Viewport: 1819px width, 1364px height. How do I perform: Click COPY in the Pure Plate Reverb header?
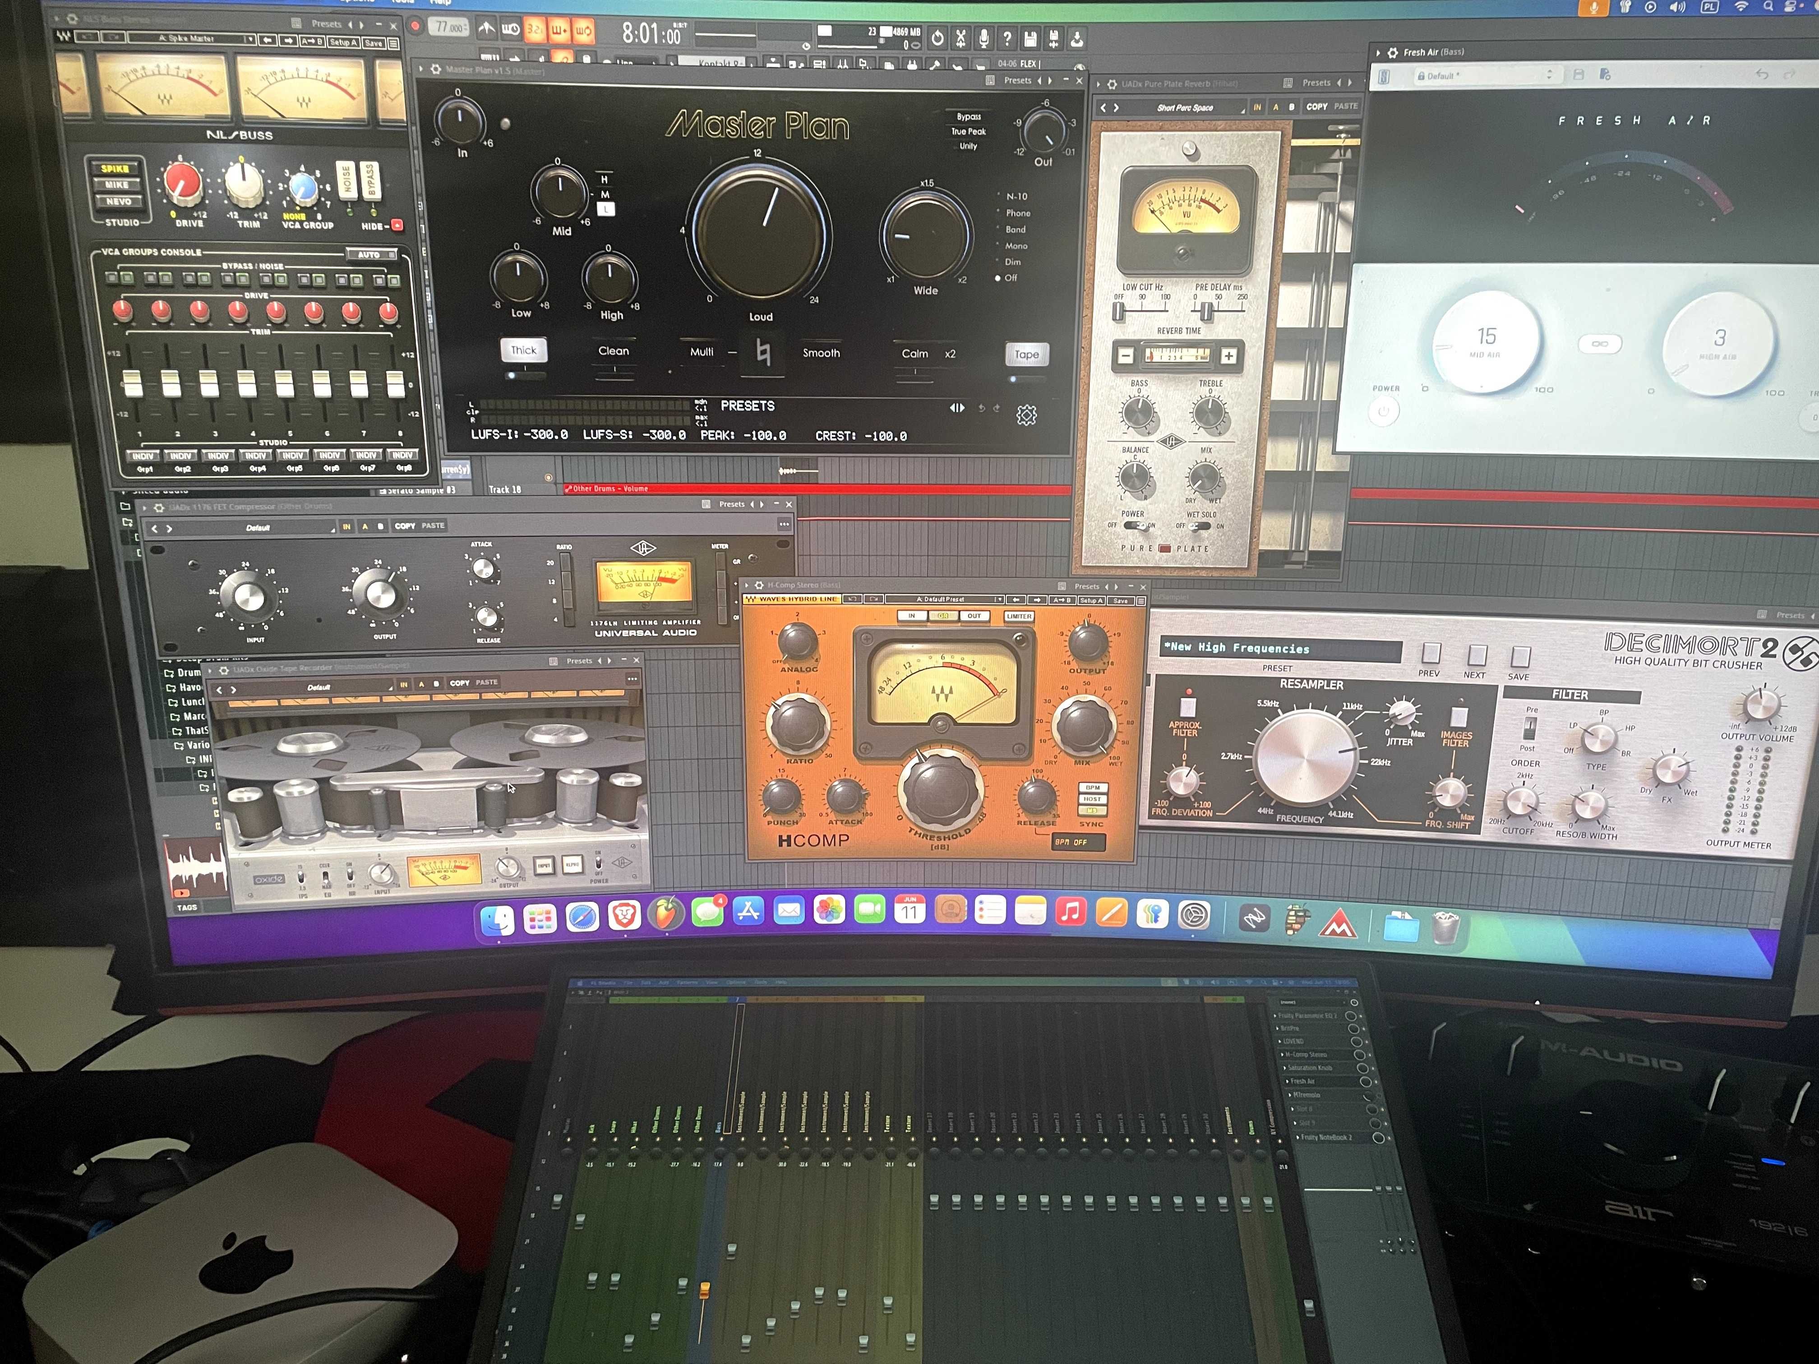[1316, 107]
